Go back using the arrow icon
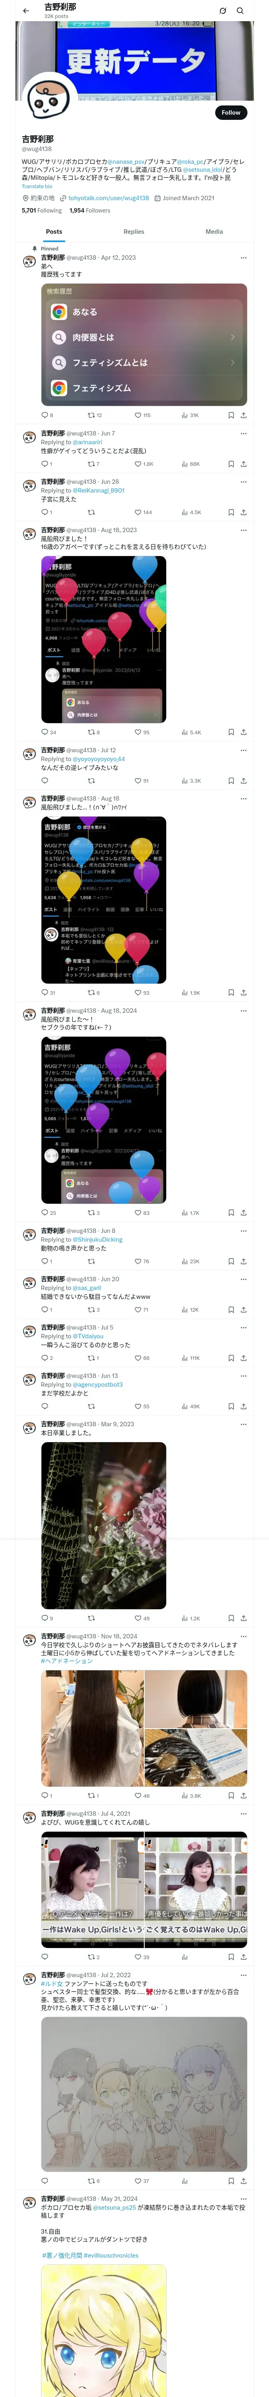 pyautogui.click(x=26, y=11)
